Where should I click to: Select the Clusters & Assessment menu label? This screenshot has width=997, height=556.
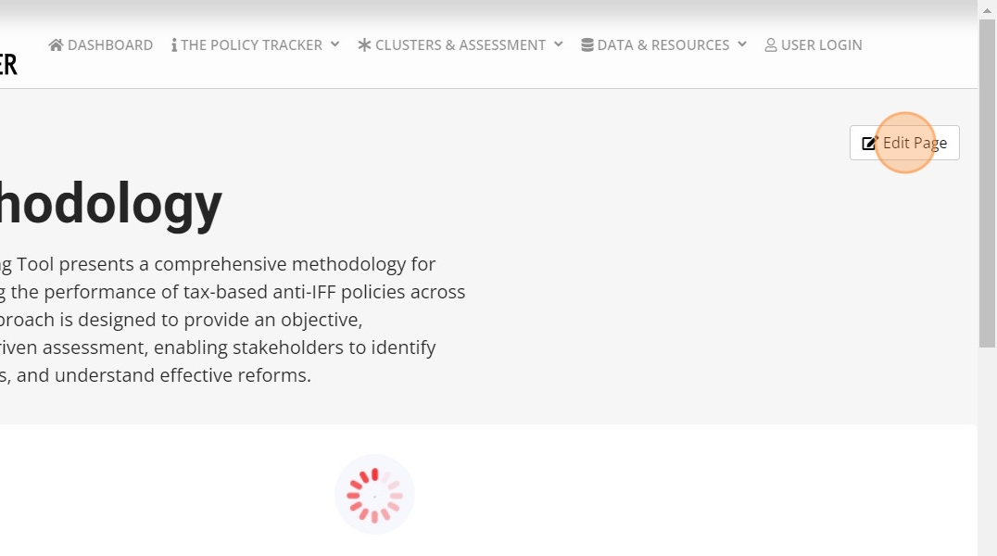click(x=461, y=44)
